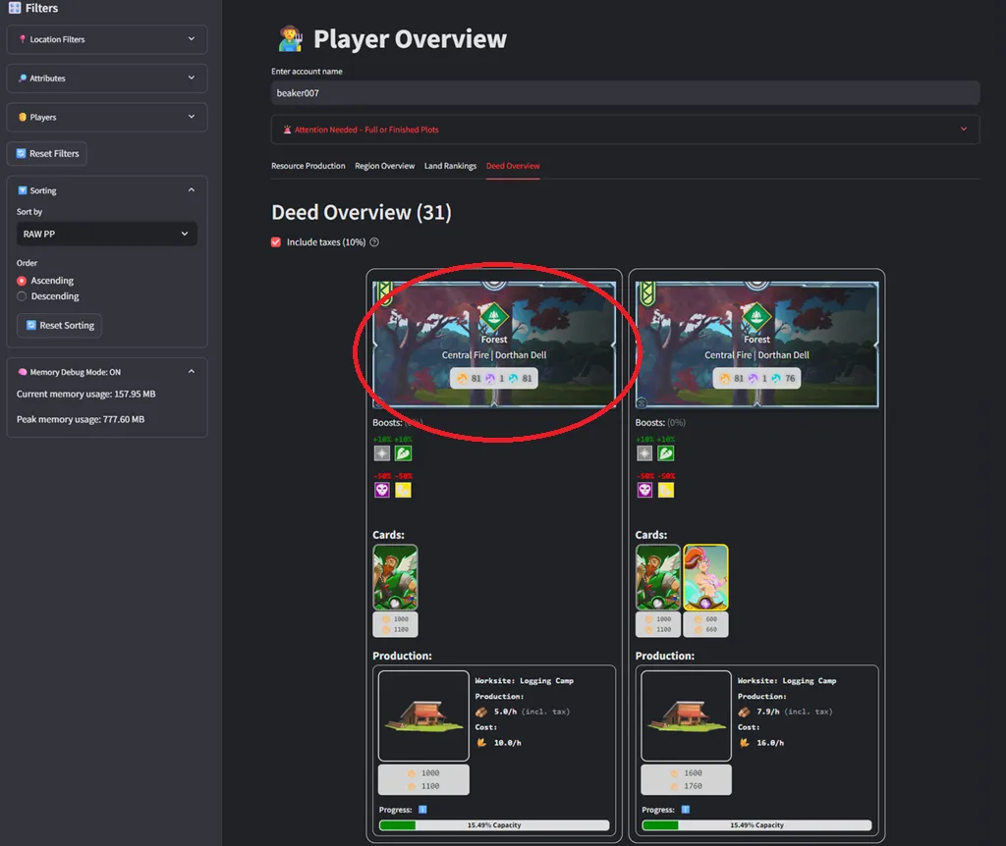Click the first deed's Logging Camp image
This screenshot has width=1006, height=846.
pos(423,715)
